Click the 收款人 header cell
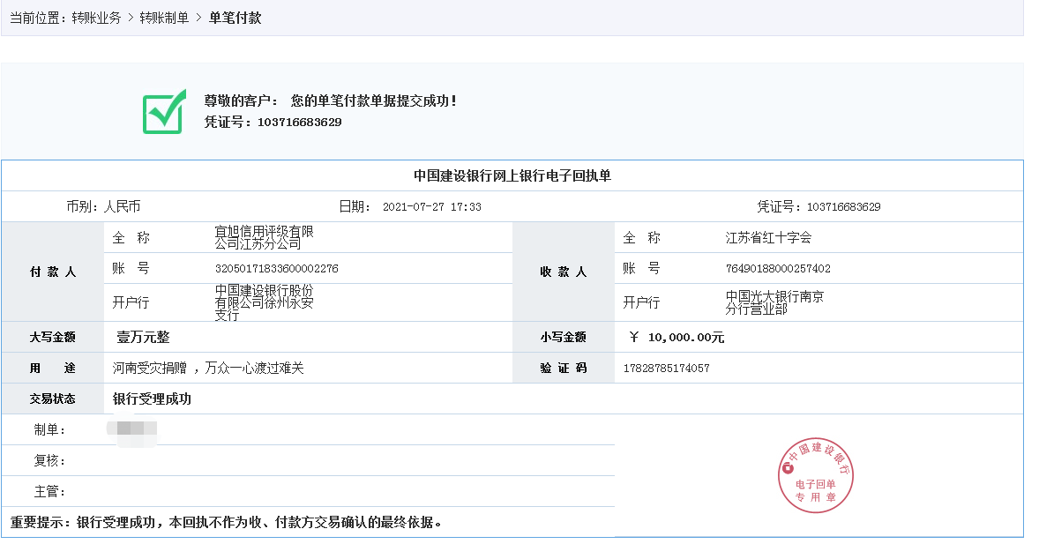Viewport: 1039px width, 544px height. [x=564, y=272]
